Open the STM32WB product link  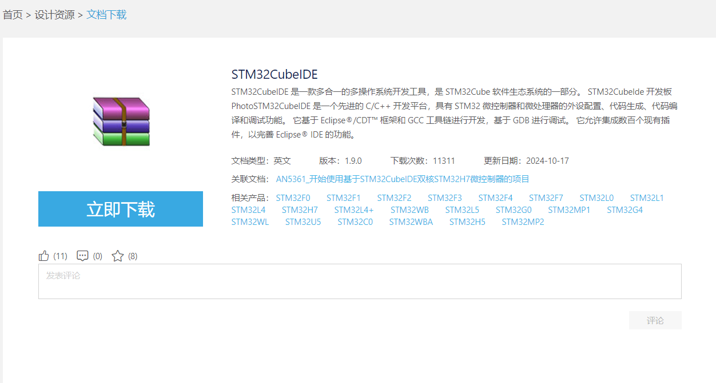tap(409, 210)
